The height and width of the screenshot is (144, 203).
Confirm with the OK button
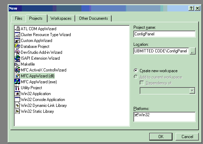coord(161,137)
